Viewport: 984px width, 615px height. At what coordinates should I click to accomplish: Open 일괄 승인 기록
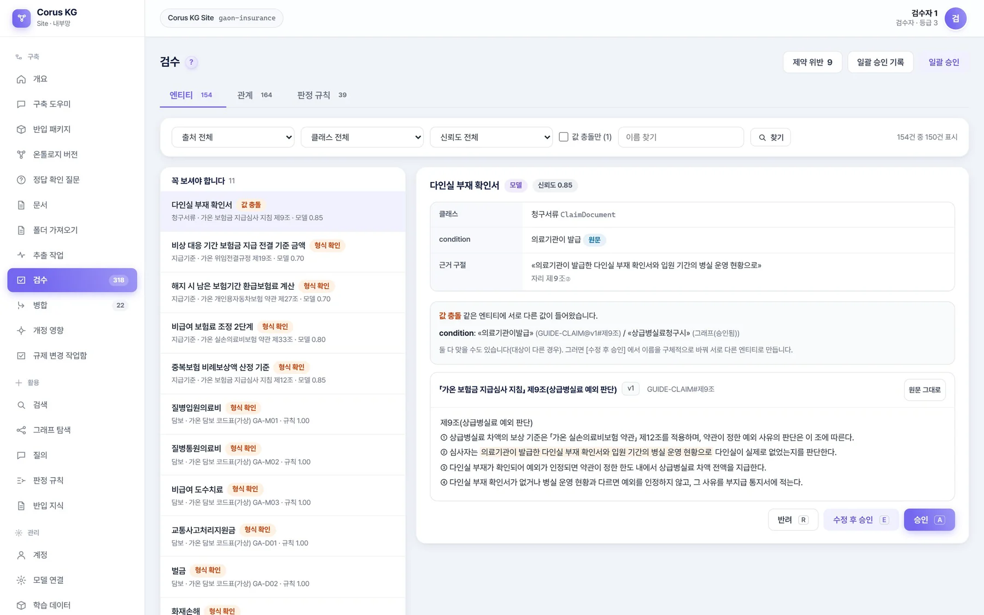click(x=880, y=62)
